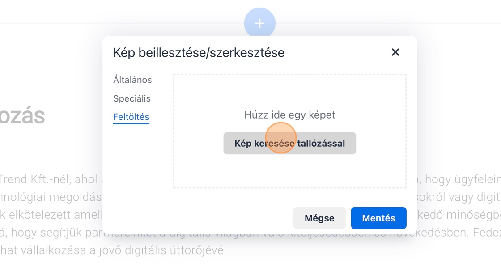Click the "Húzz ide egy képet" text
This screenshot has width=501, height=280.
click(x=289, y=115)
